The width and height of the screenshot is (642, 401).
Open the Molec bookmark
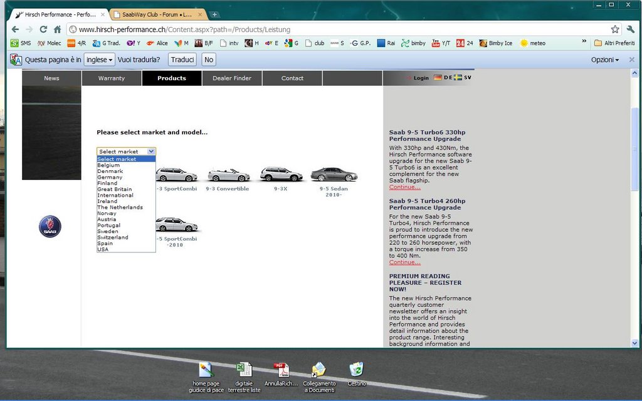pos(49,43)
